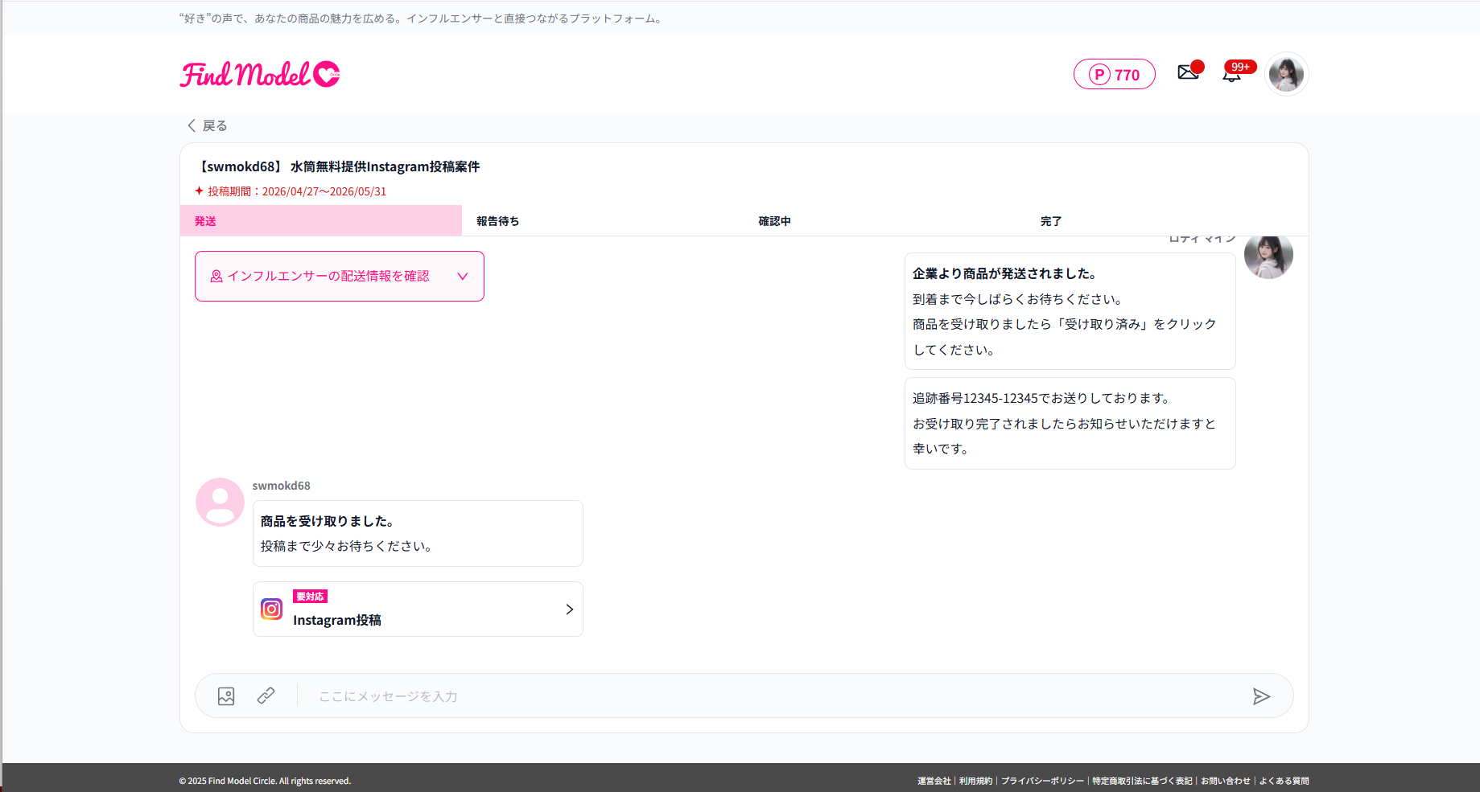Open the お問い合わせ footer link
Image resolution: width=1480 pixels, height=792 pixels.
point(1226,781)
